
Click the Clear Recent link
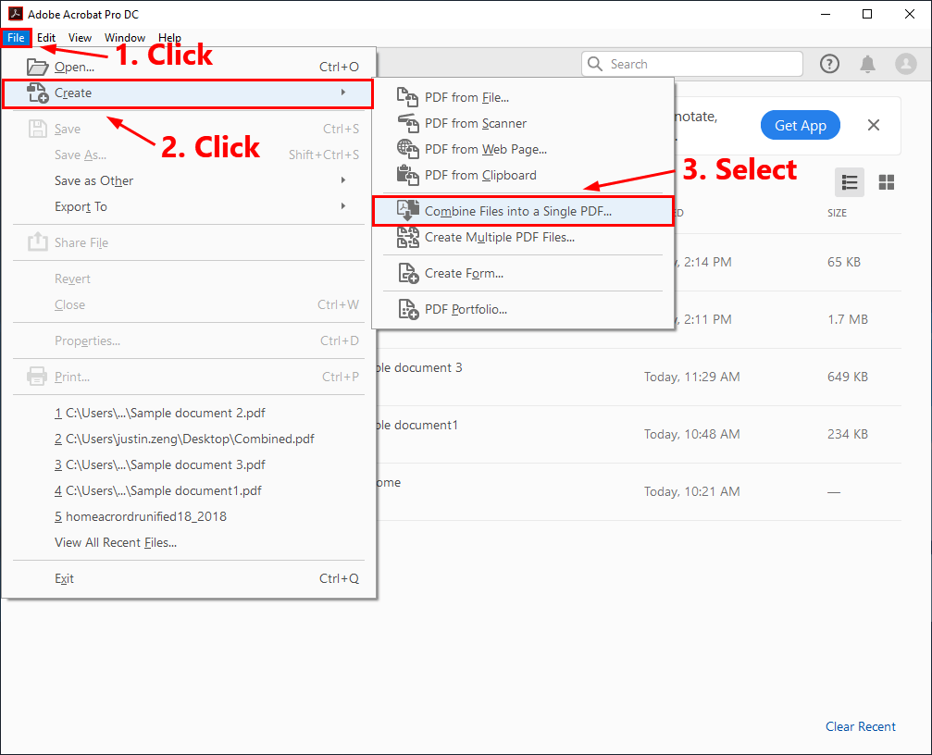[x=860, y=726]
